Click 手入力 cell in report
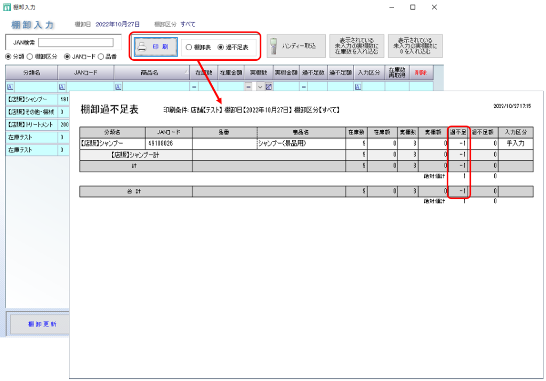Screen dimensions: 546x381 click(x=516, y=143)
